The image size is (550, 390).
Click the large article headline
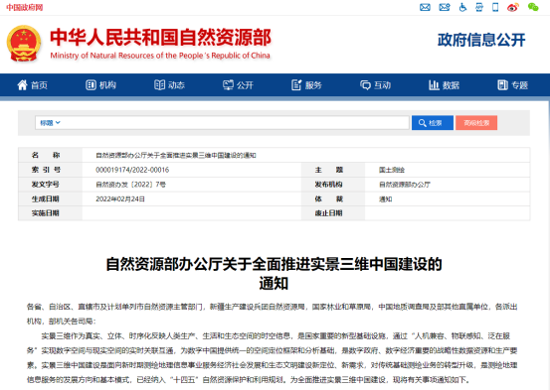click(x=274, y=274)
